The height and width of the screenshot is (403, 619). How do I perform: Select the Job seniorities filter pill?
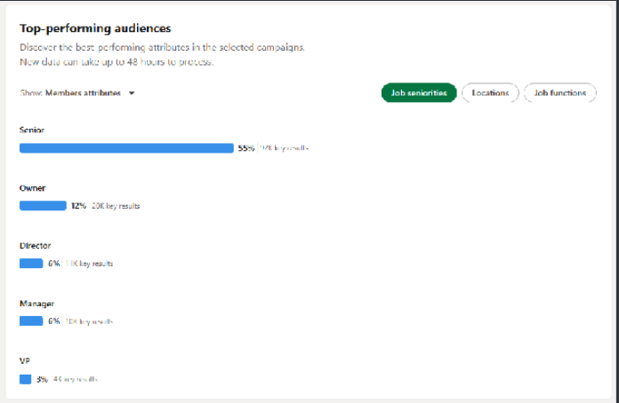pos(418,93)
